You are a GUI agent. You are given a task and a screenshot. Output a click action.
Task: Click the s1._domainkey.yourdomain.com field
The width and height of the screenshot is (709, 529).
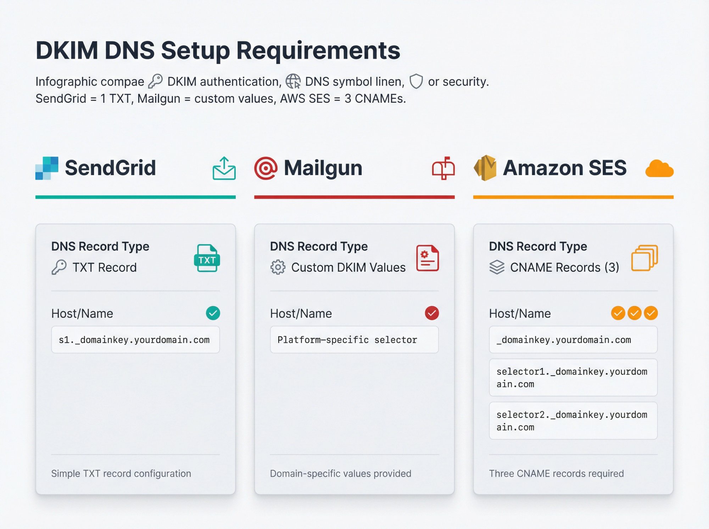[135, 339]
